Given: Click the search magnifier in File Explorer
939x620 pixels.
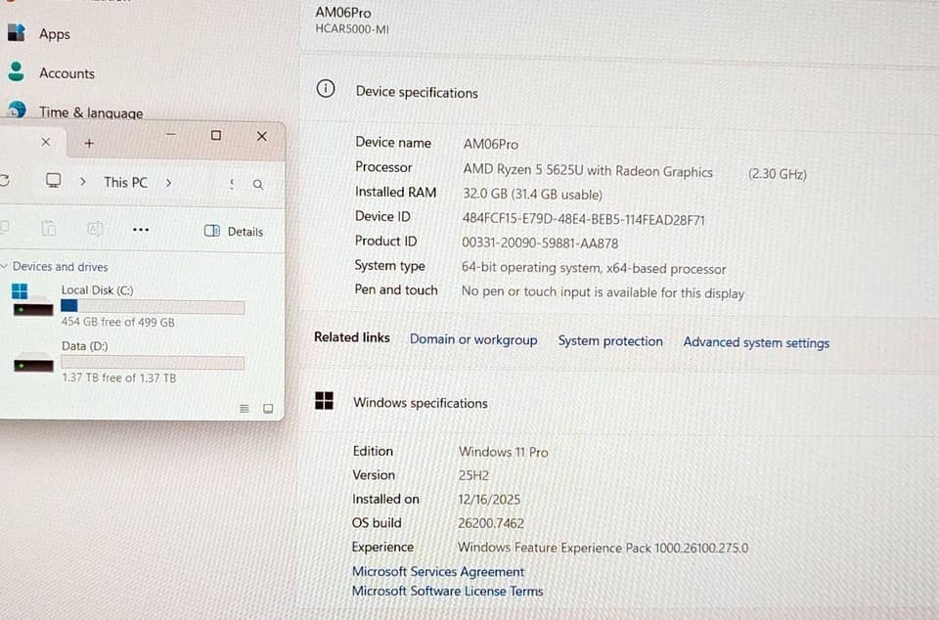Looking at the screenshot, I should click(x=258, y=184).
